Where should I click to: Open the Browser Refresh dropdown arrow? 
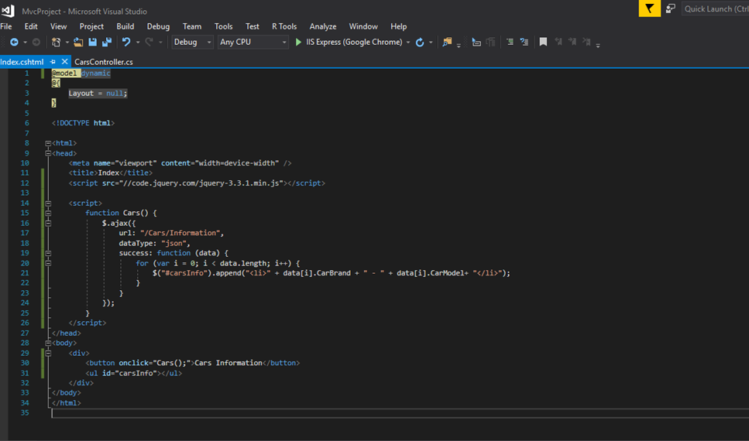point(431,42)
